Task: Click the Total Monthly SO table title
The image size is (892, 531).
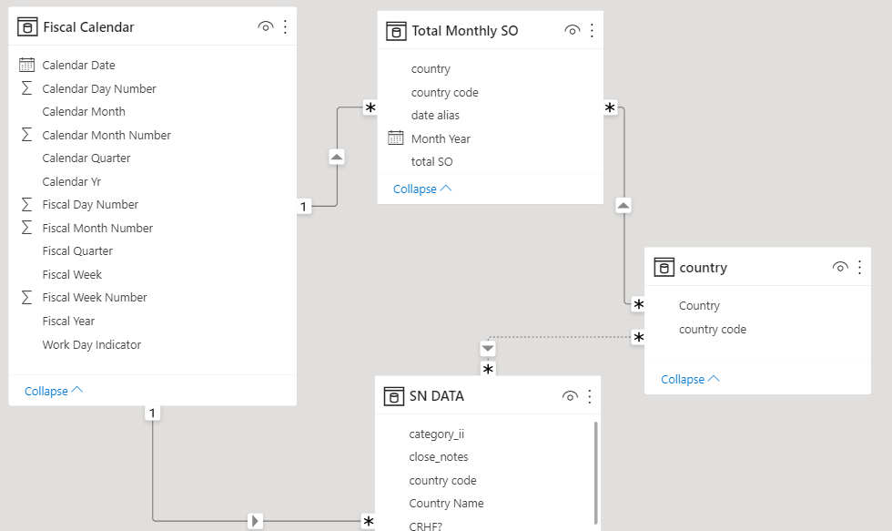Action: click(x=465, y=31)
